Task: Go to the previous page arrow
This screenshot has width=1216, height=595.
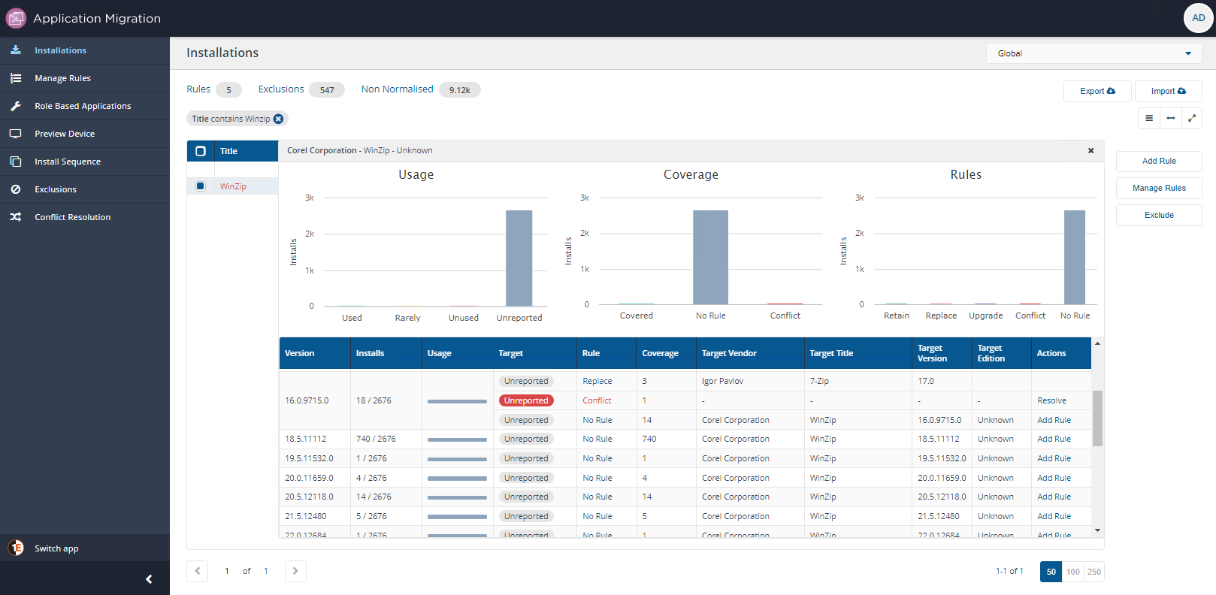Action: click(197, 571)
